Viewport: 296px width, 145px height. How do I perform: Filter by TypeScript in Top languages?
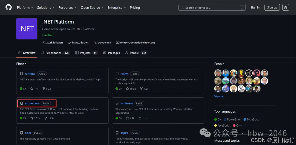click(252, 120)
